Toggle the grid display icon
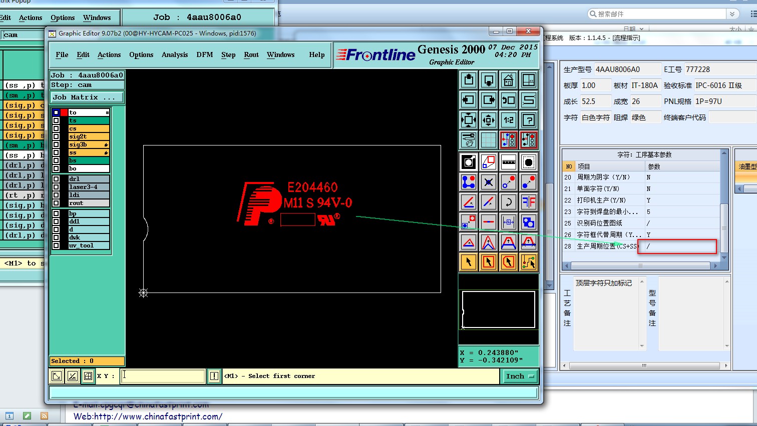 (x=489, y=140)
